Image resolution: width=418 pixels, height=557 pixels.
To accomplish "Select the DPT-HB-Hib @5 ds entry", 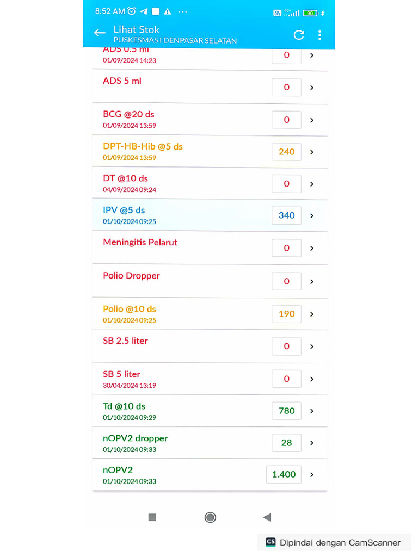I will pos(143,146).
